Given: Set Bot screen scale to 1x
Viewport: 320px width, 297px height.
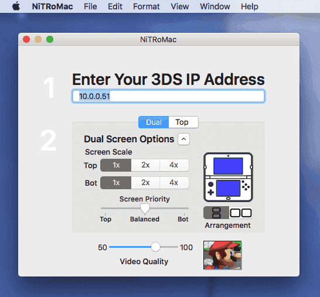Looking at the screenshot, I should click(x=115, y=183).
